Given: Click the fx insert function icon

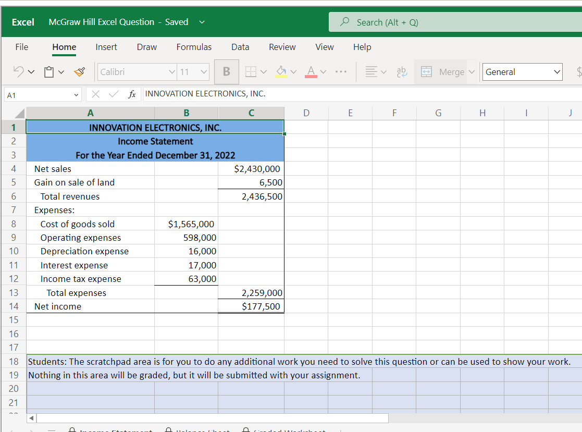Looking at the screenshot, I should [133, 94].
